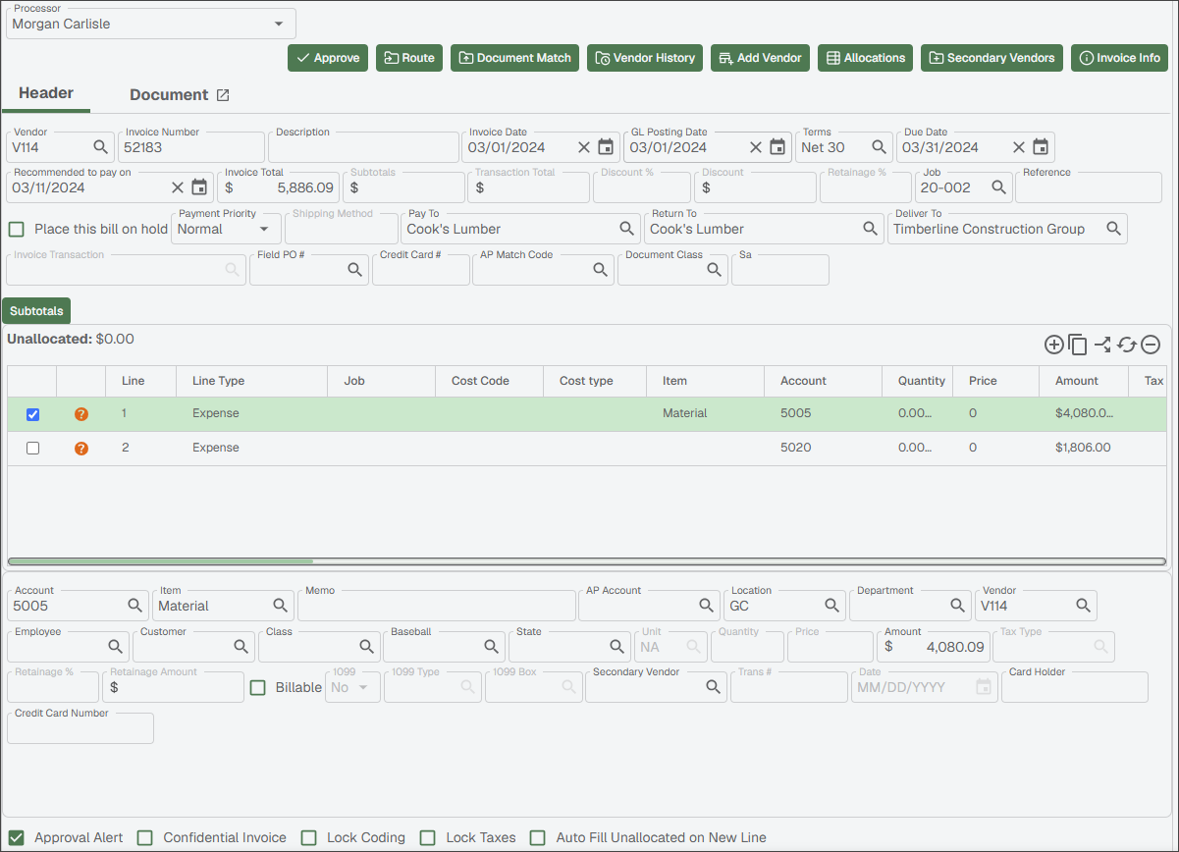Open Allocations
Viewport: 1179px width, 852px height.
click(865, 58)
